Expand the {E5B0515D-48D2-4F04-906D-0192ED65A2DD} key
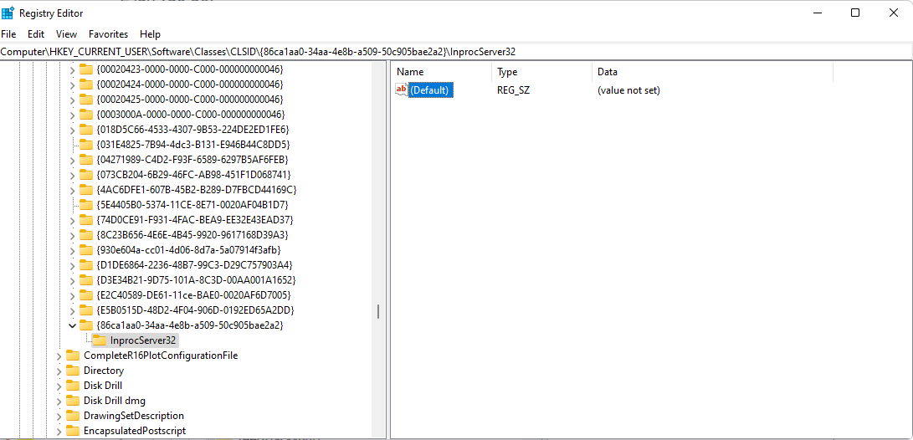The height and width of the screenshot is (440, 913). click(x=72, y=311)
